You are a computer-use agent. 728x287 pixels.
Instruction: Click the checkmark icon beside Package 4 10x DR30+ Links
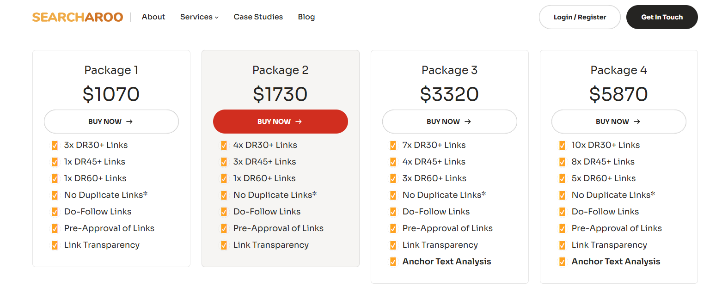click(562, 145)
